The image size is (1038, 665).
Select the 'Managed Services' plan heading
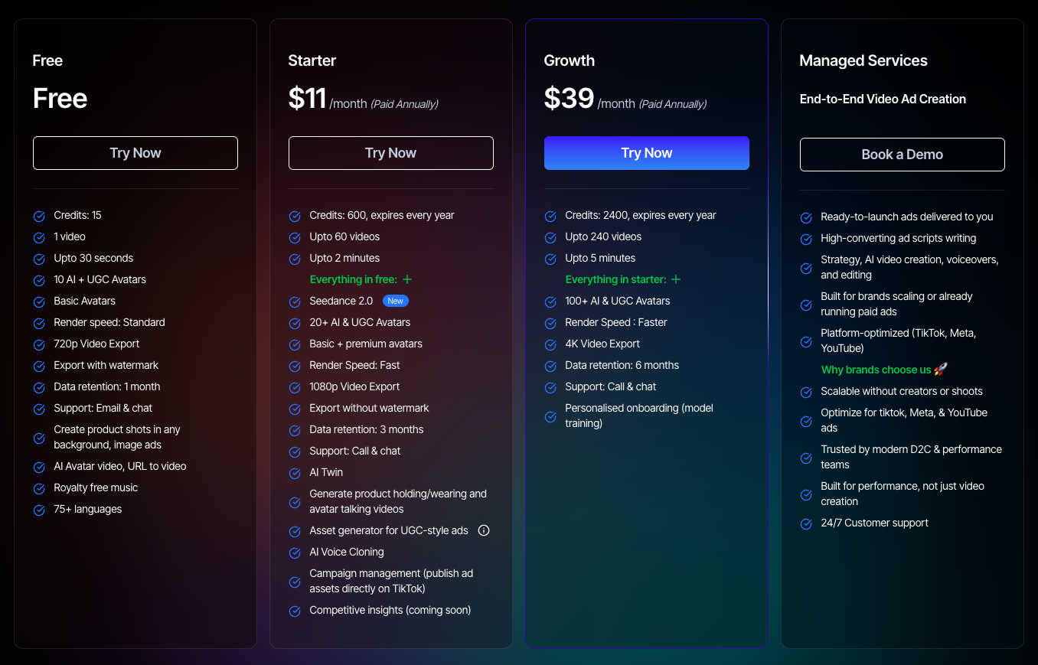coord(863,60)
